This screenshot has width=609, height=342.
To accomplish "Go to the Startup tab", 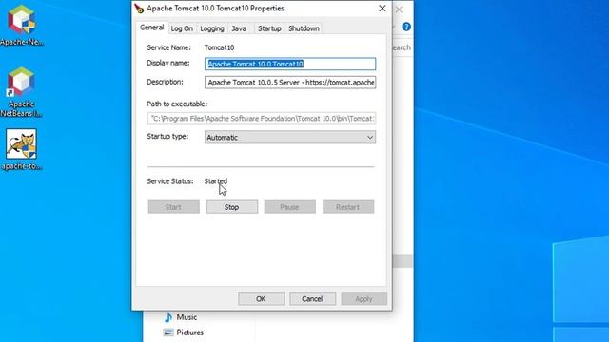I will coord(269,28).
